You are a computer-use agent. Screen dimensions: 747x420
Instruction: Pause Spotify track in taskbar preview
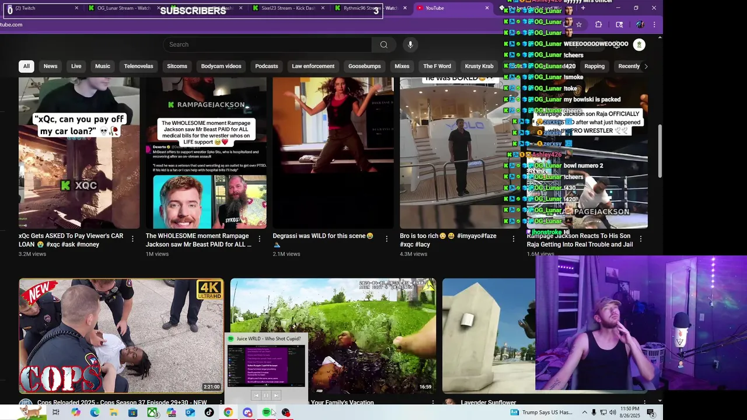click(x=266, y=395)
